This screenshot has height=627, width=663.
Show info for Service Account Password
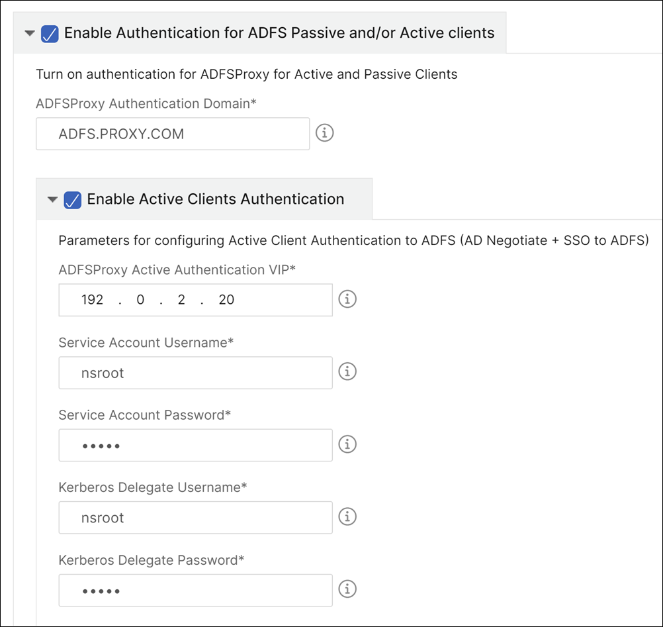click(x=347, y=444)
